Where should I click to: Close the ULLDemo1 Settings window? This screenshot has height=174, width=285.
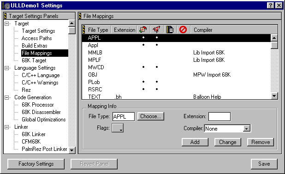279,6
